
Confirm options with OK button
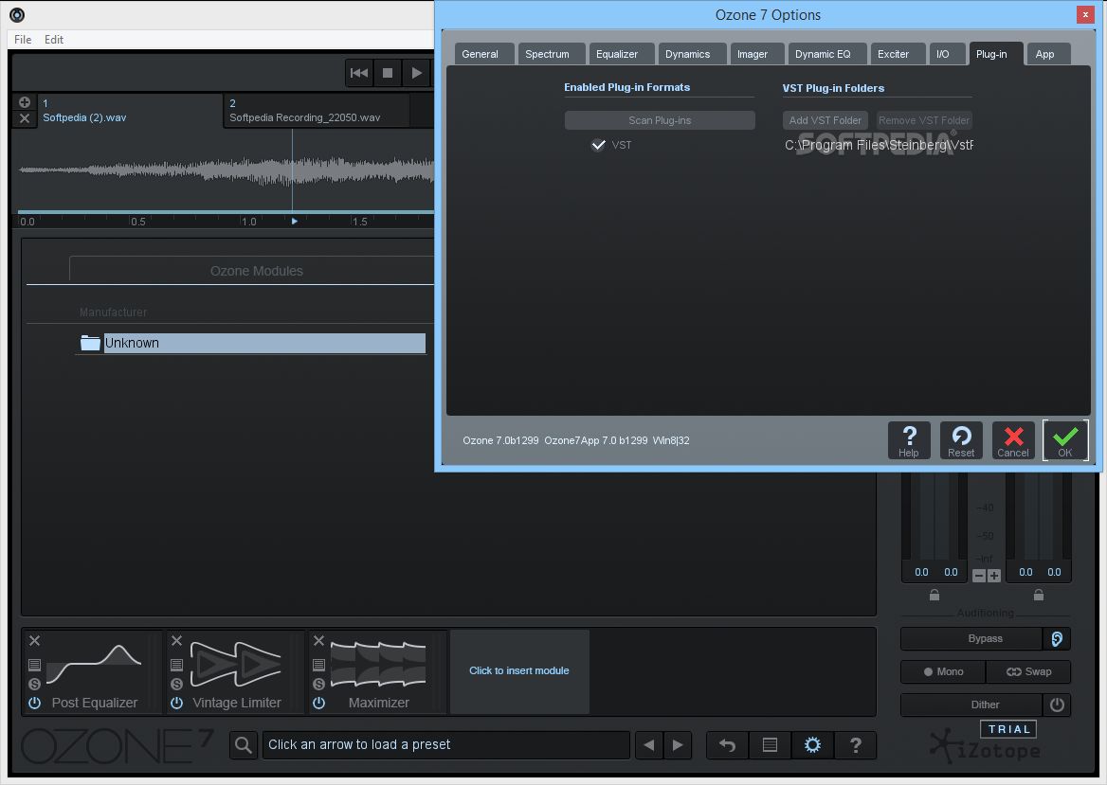point(1065,441)
